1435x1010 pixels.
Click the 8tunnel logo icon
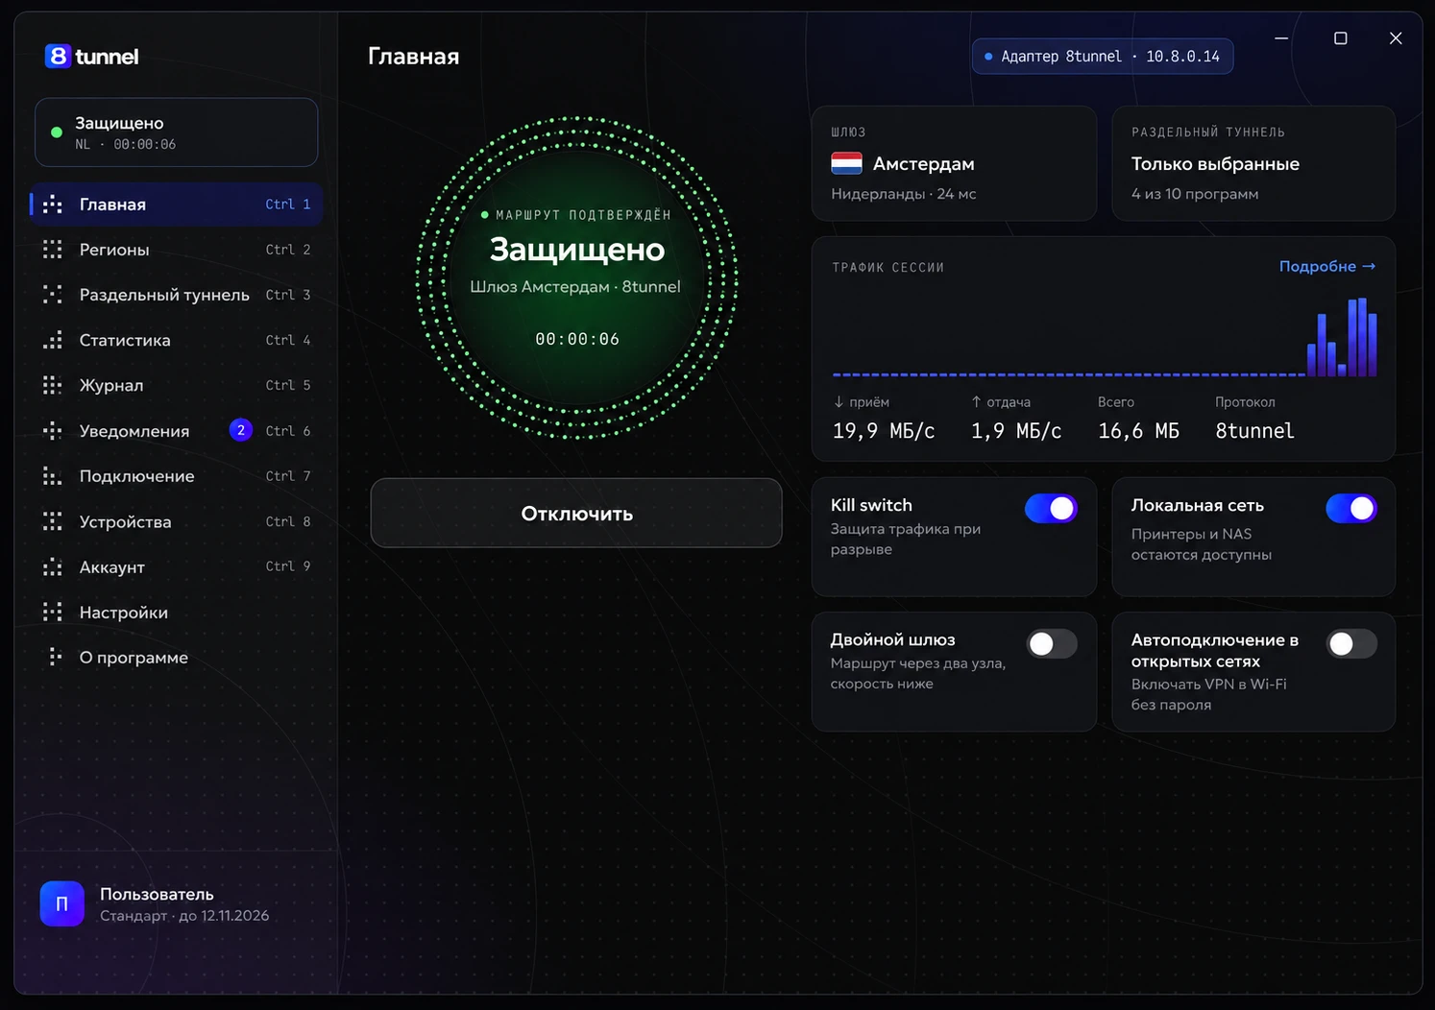[58, 57]
